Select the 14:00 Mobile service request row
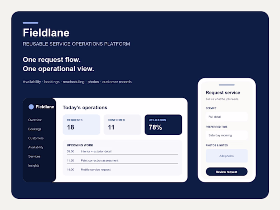 [x=122, y=170]
